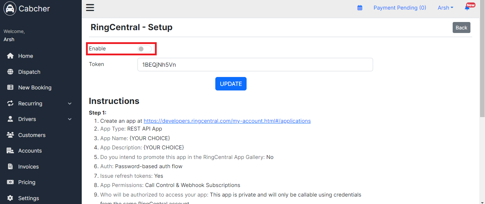Toggle the Enable switch for RingCentral
This screenshot has height=204, width=485.
(x=145, y=49)
